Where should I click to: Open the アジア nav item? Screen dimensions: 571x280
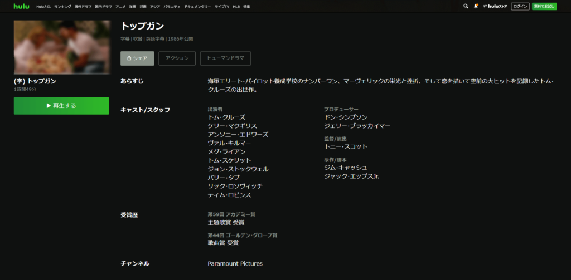(155, 7)
